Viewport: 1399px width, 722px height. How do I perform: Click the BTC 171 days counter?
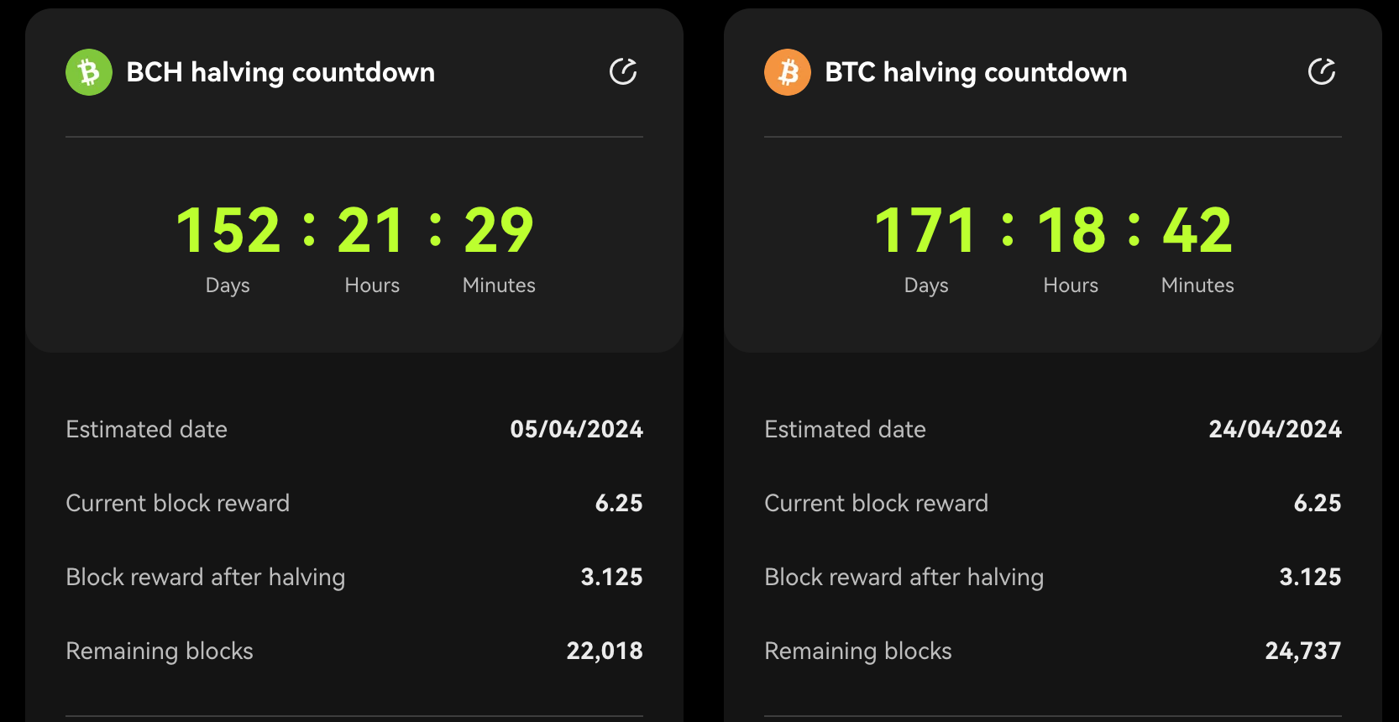click(x=926, y=230)
